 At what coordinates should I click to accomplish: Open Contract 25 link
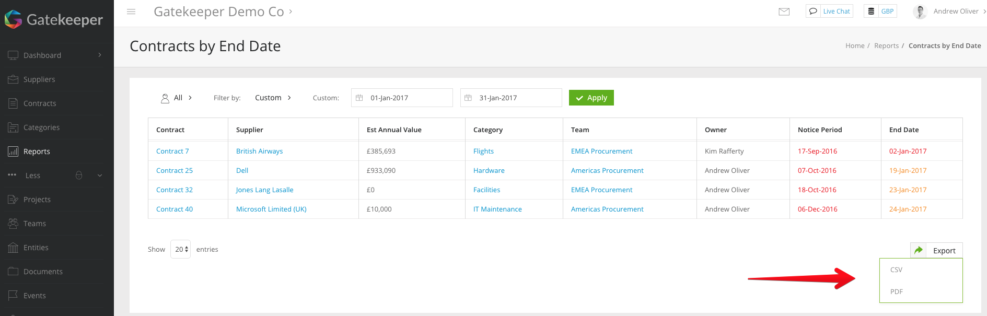[x=175, y=170]
